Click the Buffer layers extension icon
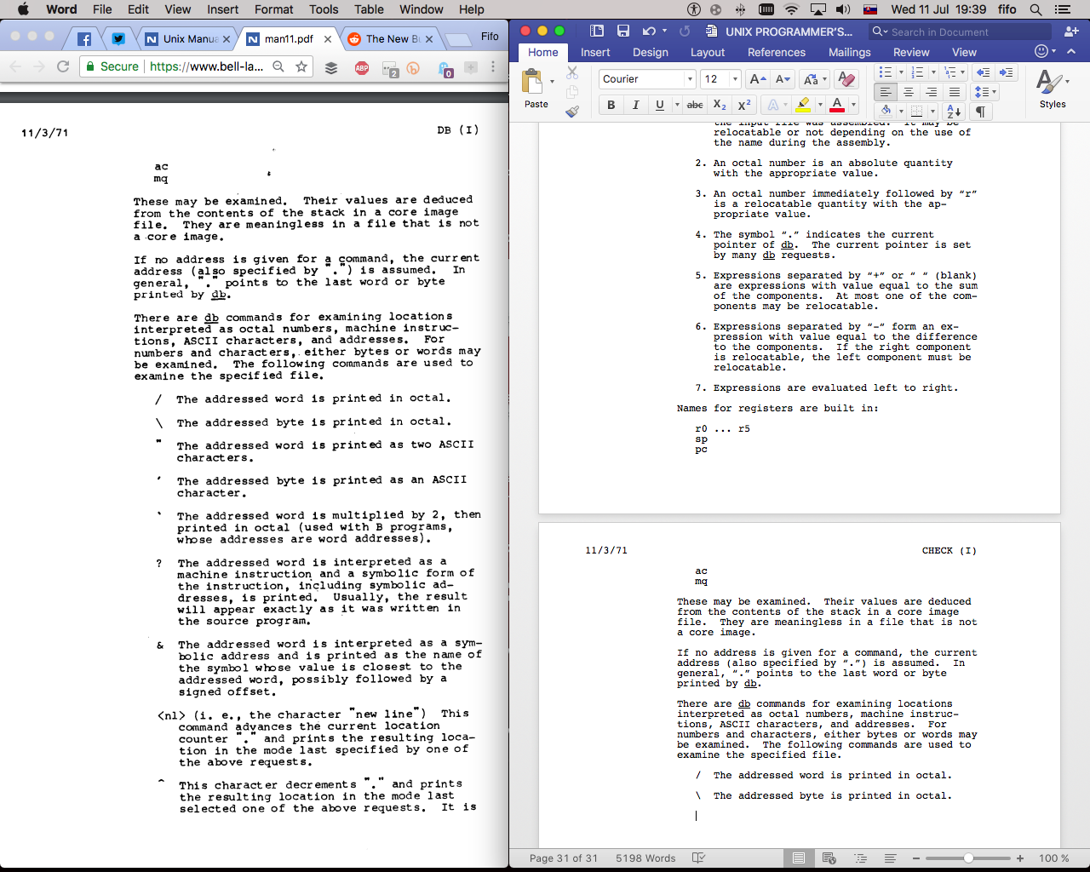The width and height of the screenshot is (1090, 872). (x=332, y=66)
